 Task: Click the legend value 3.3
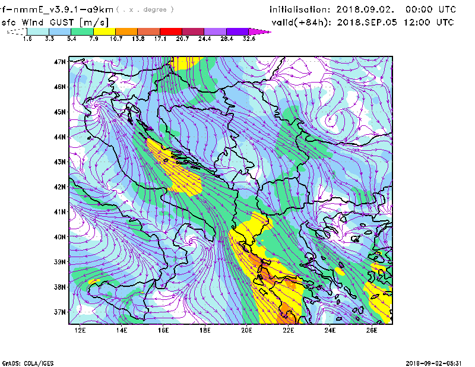[x=49, y=39]
